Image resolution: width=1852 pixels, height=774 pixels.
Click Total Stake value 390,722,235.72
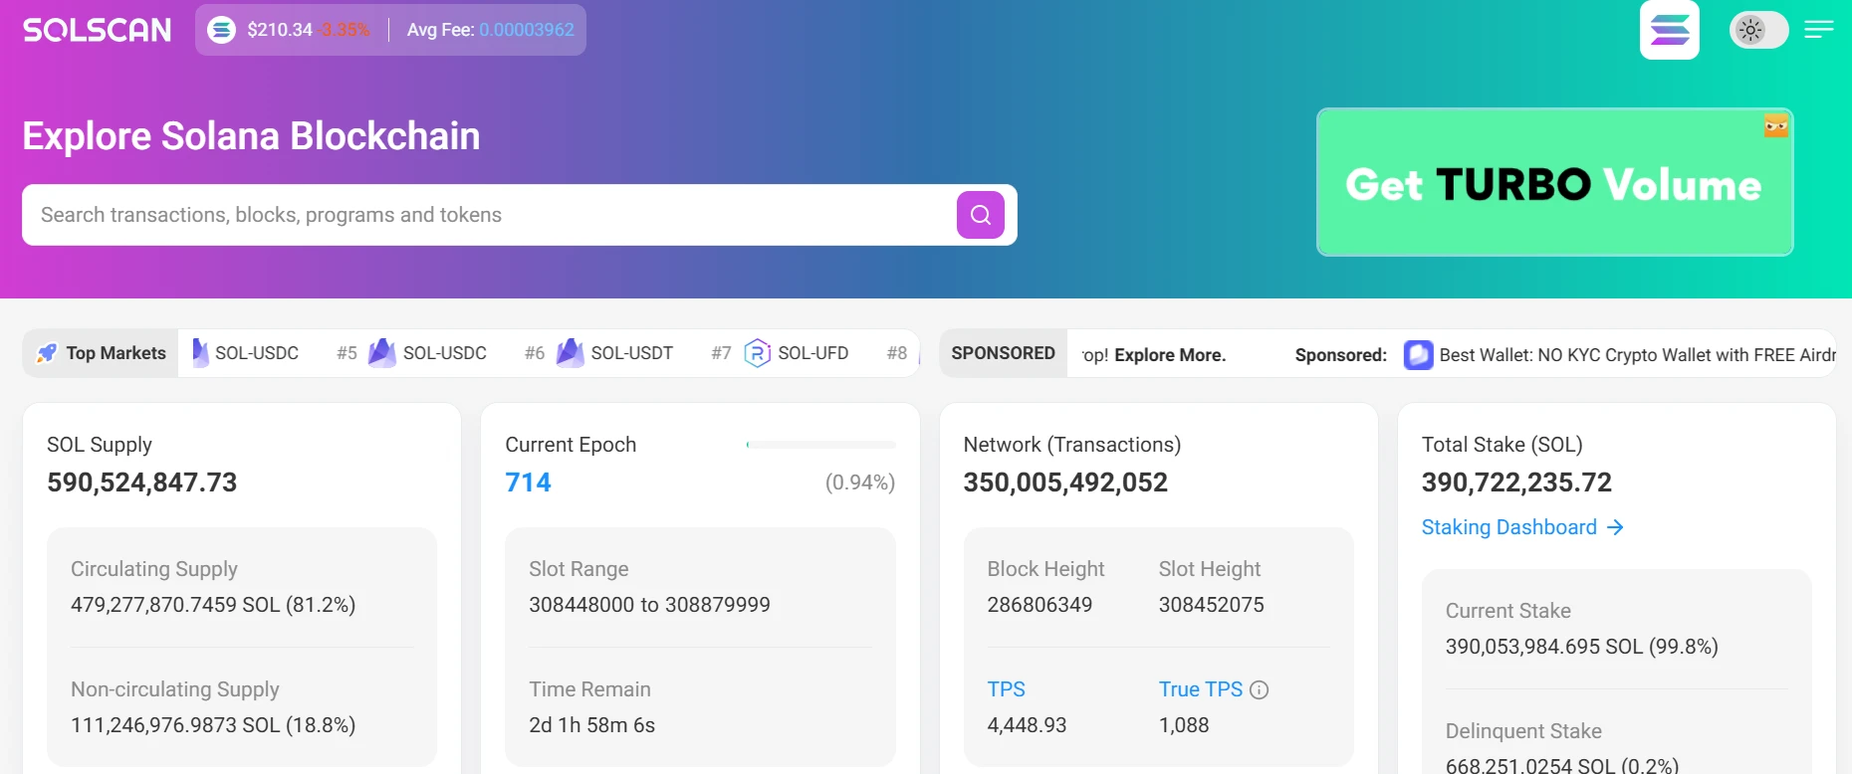pos(1516,483)
